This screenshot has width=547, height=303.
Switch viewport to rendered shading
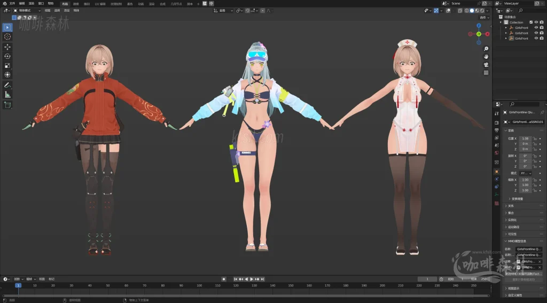[482, 11]
